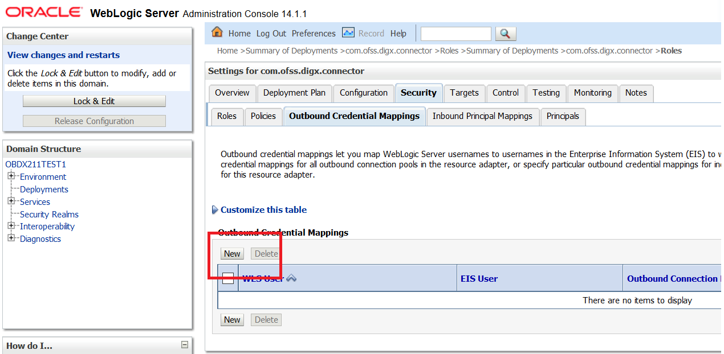Open the Policies sub-tab
724x354 pixels.
click(263, 116)
